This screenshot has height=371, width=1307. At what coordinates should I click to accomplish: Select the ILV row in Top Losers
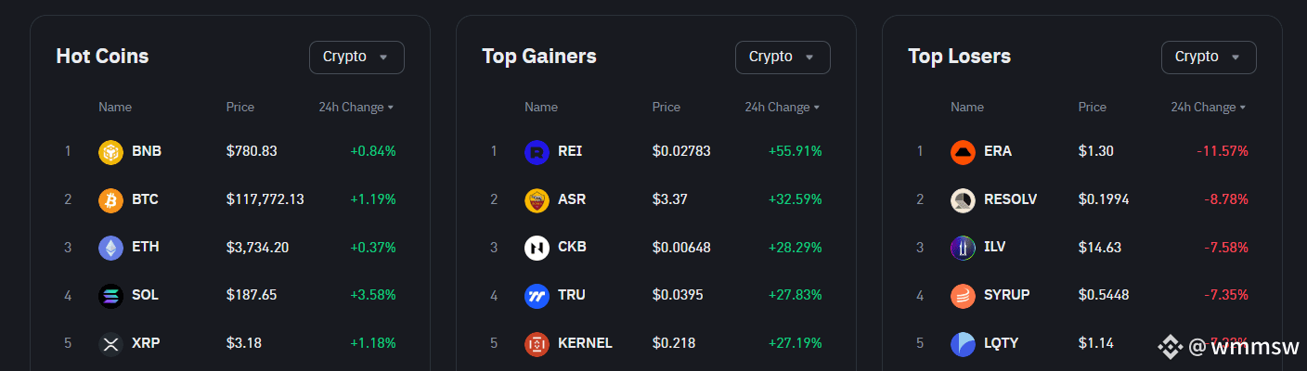click(x=1082, y=248)
